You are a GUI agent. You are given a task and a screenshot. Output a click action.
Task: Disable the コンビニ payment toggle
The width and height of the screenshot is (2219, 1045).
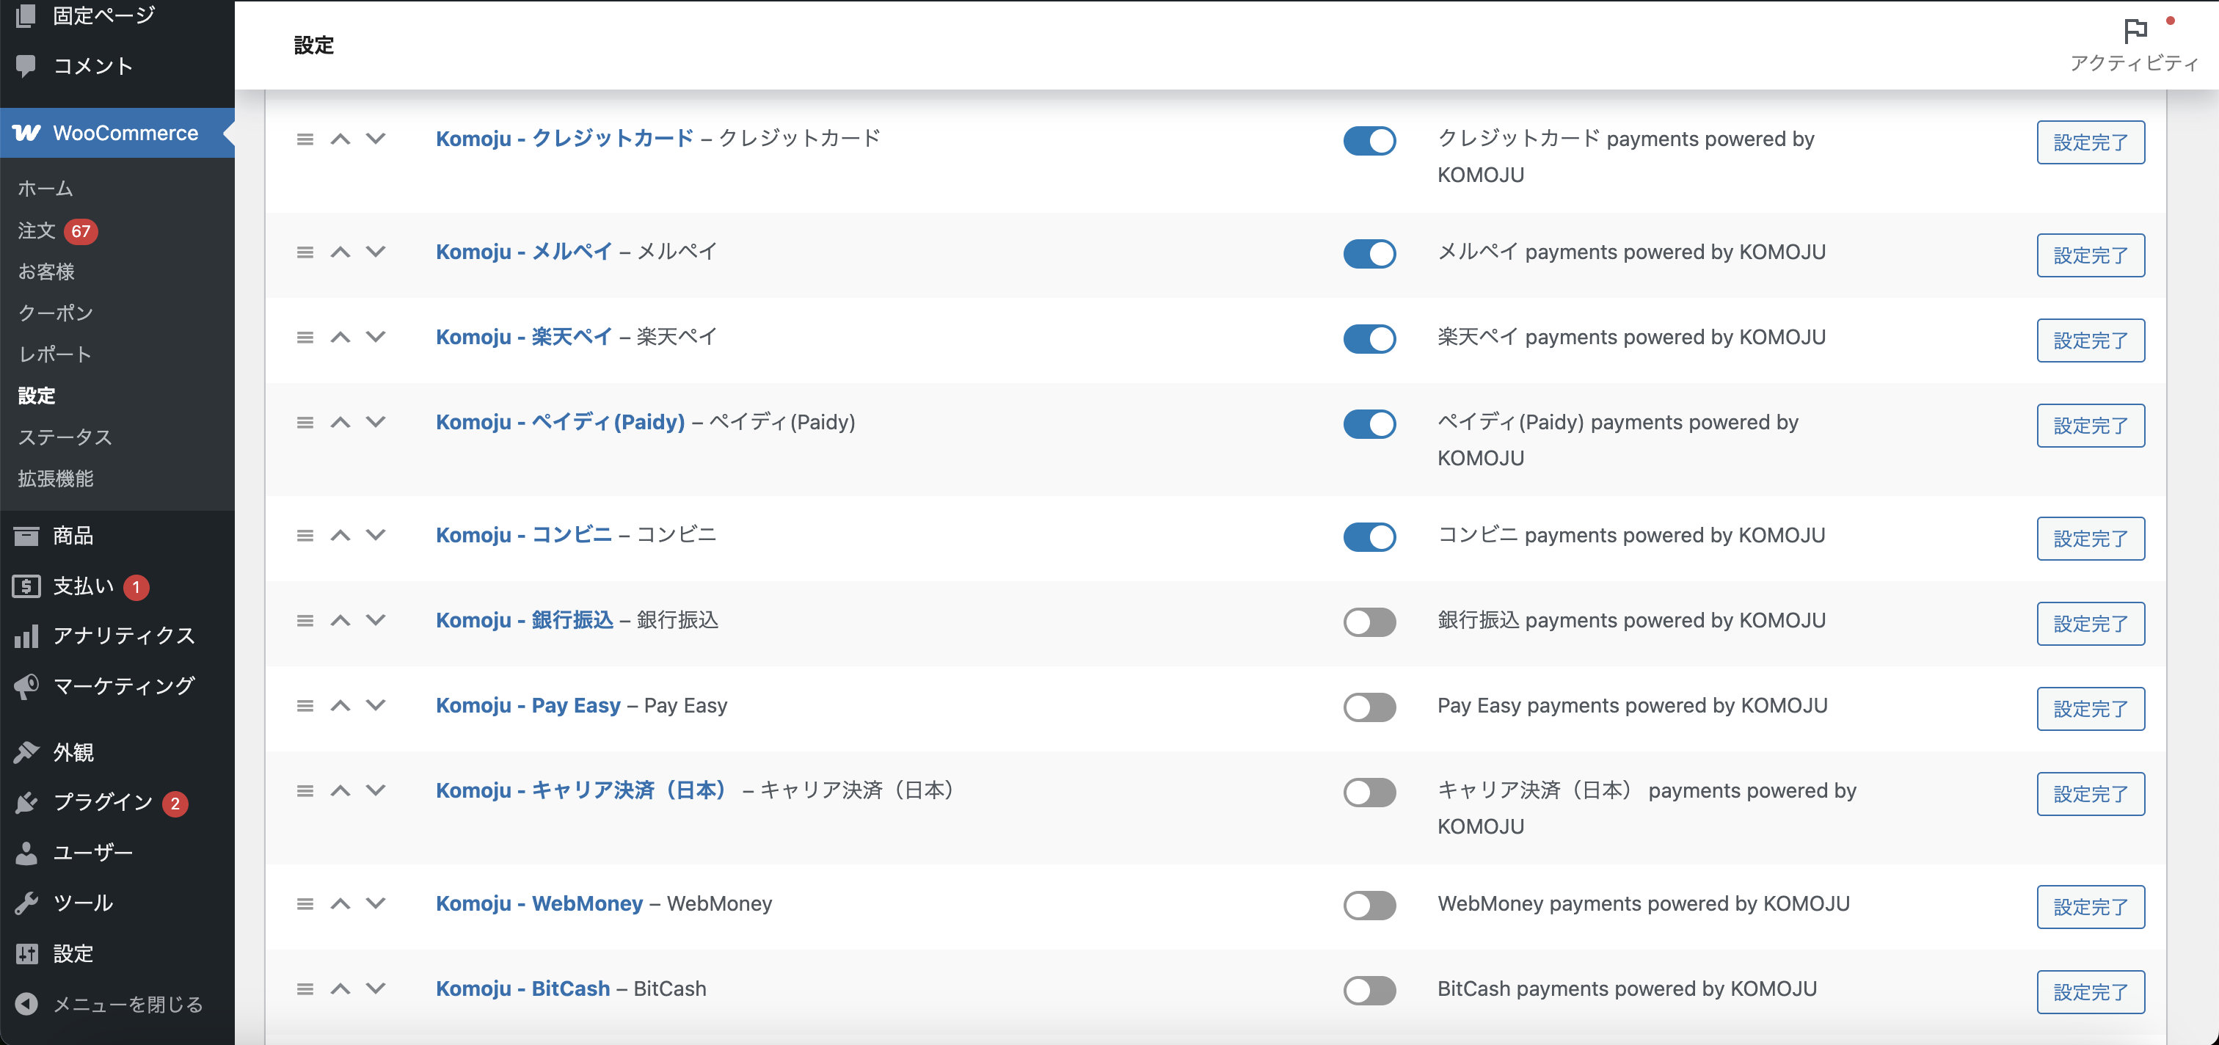click(x=1370, y=536)
